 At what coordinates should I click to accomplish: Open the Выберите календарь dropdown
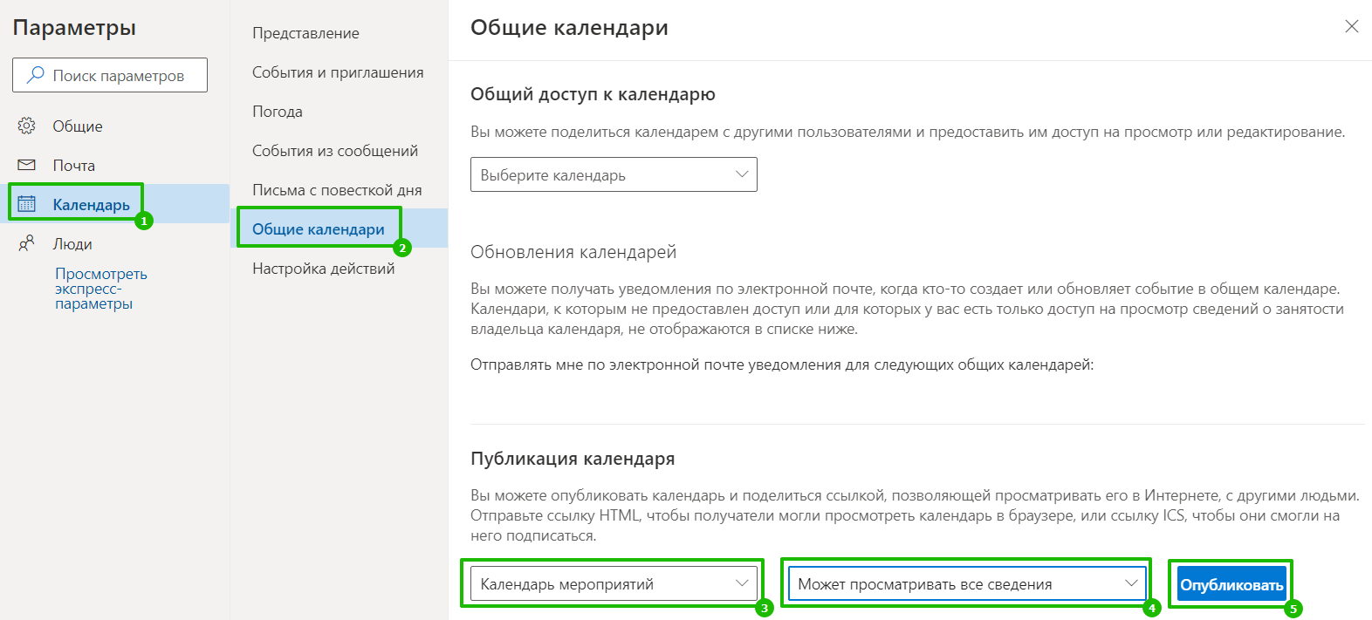pos(613,174)
